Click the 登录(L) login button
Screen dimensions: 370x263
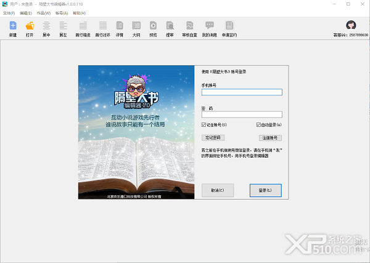(x=265, y=190)
